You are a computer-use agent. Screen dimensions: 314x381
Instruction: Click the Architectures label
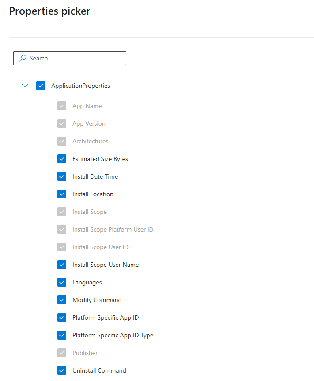click(x=90, y=141)
